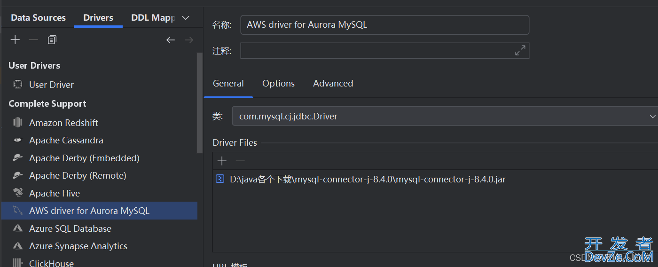Add a driver file with plus
This screenshot has height=267, width=658.
222,161
